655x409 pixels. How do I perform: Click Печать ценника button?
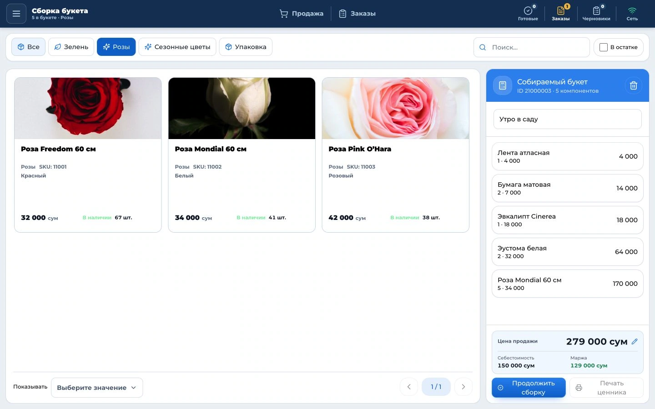coord(606,388)
